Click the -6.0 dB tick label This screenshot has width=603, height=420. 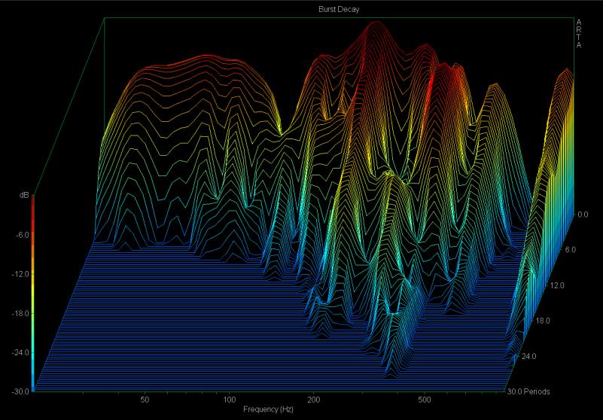coord(20,235)
